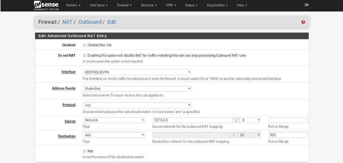The image size is (343, 163).
Task: Open the Diagnostics menu
Action: (217, 5)
